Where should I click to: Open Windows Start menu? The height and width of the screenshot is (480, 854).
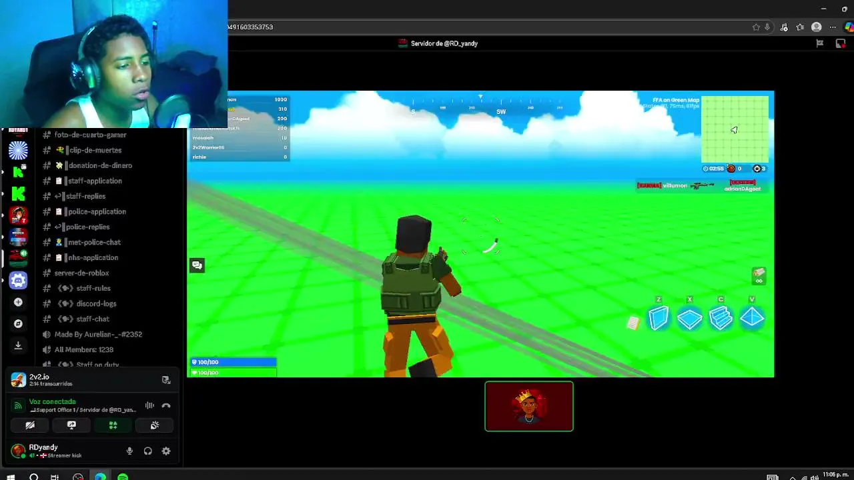[11, 477]
